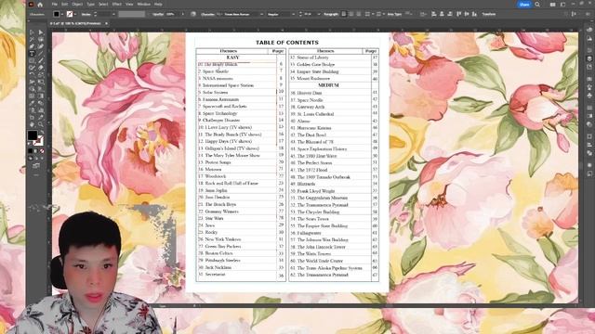Select the Eyedropper tool
The image size is (595, 334).
pos(32,103)
